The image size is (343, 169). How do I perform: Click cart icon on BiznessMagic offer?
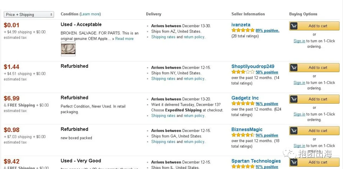click(294, 131)
